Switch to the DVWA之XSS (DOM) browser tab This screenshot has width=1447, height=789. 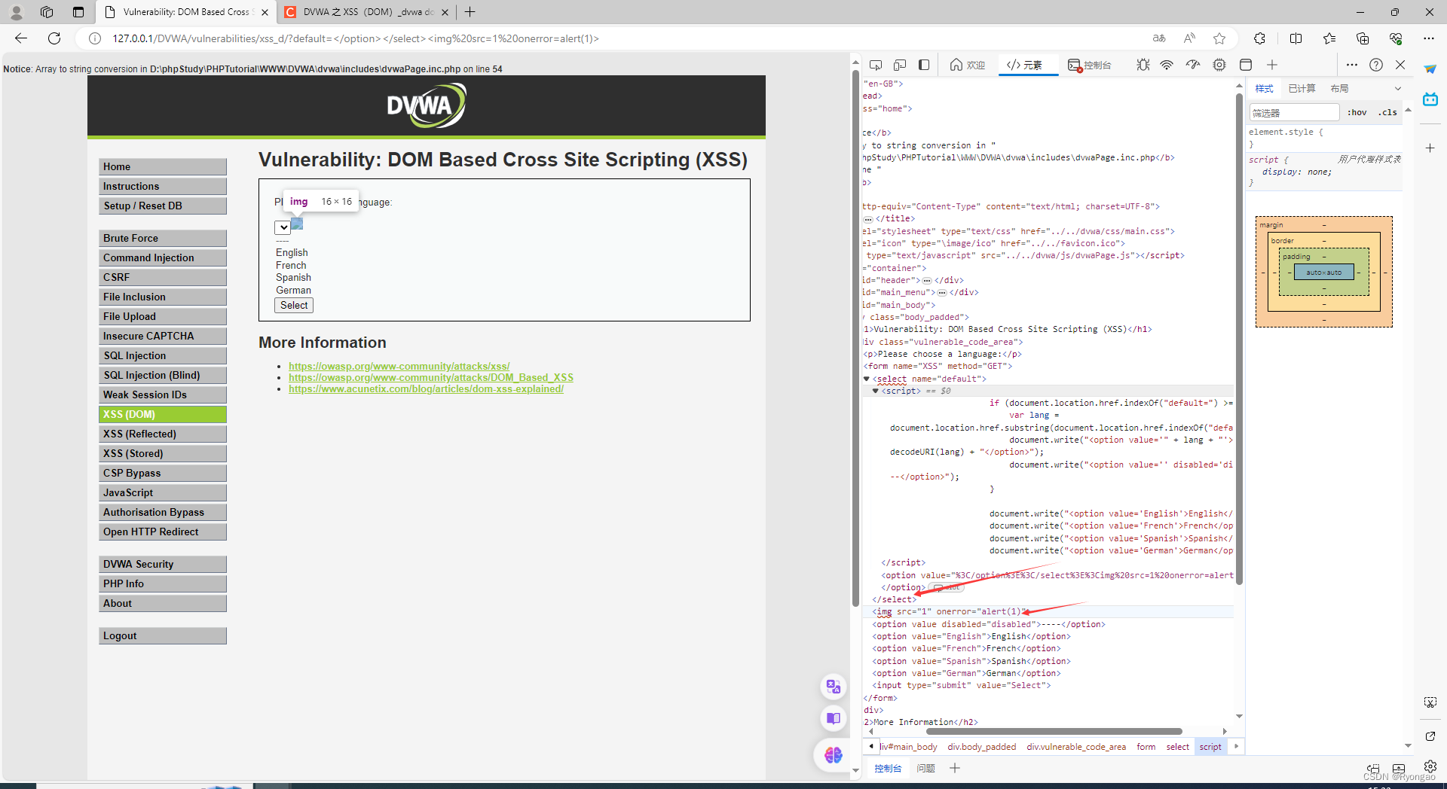pos(366,12)
